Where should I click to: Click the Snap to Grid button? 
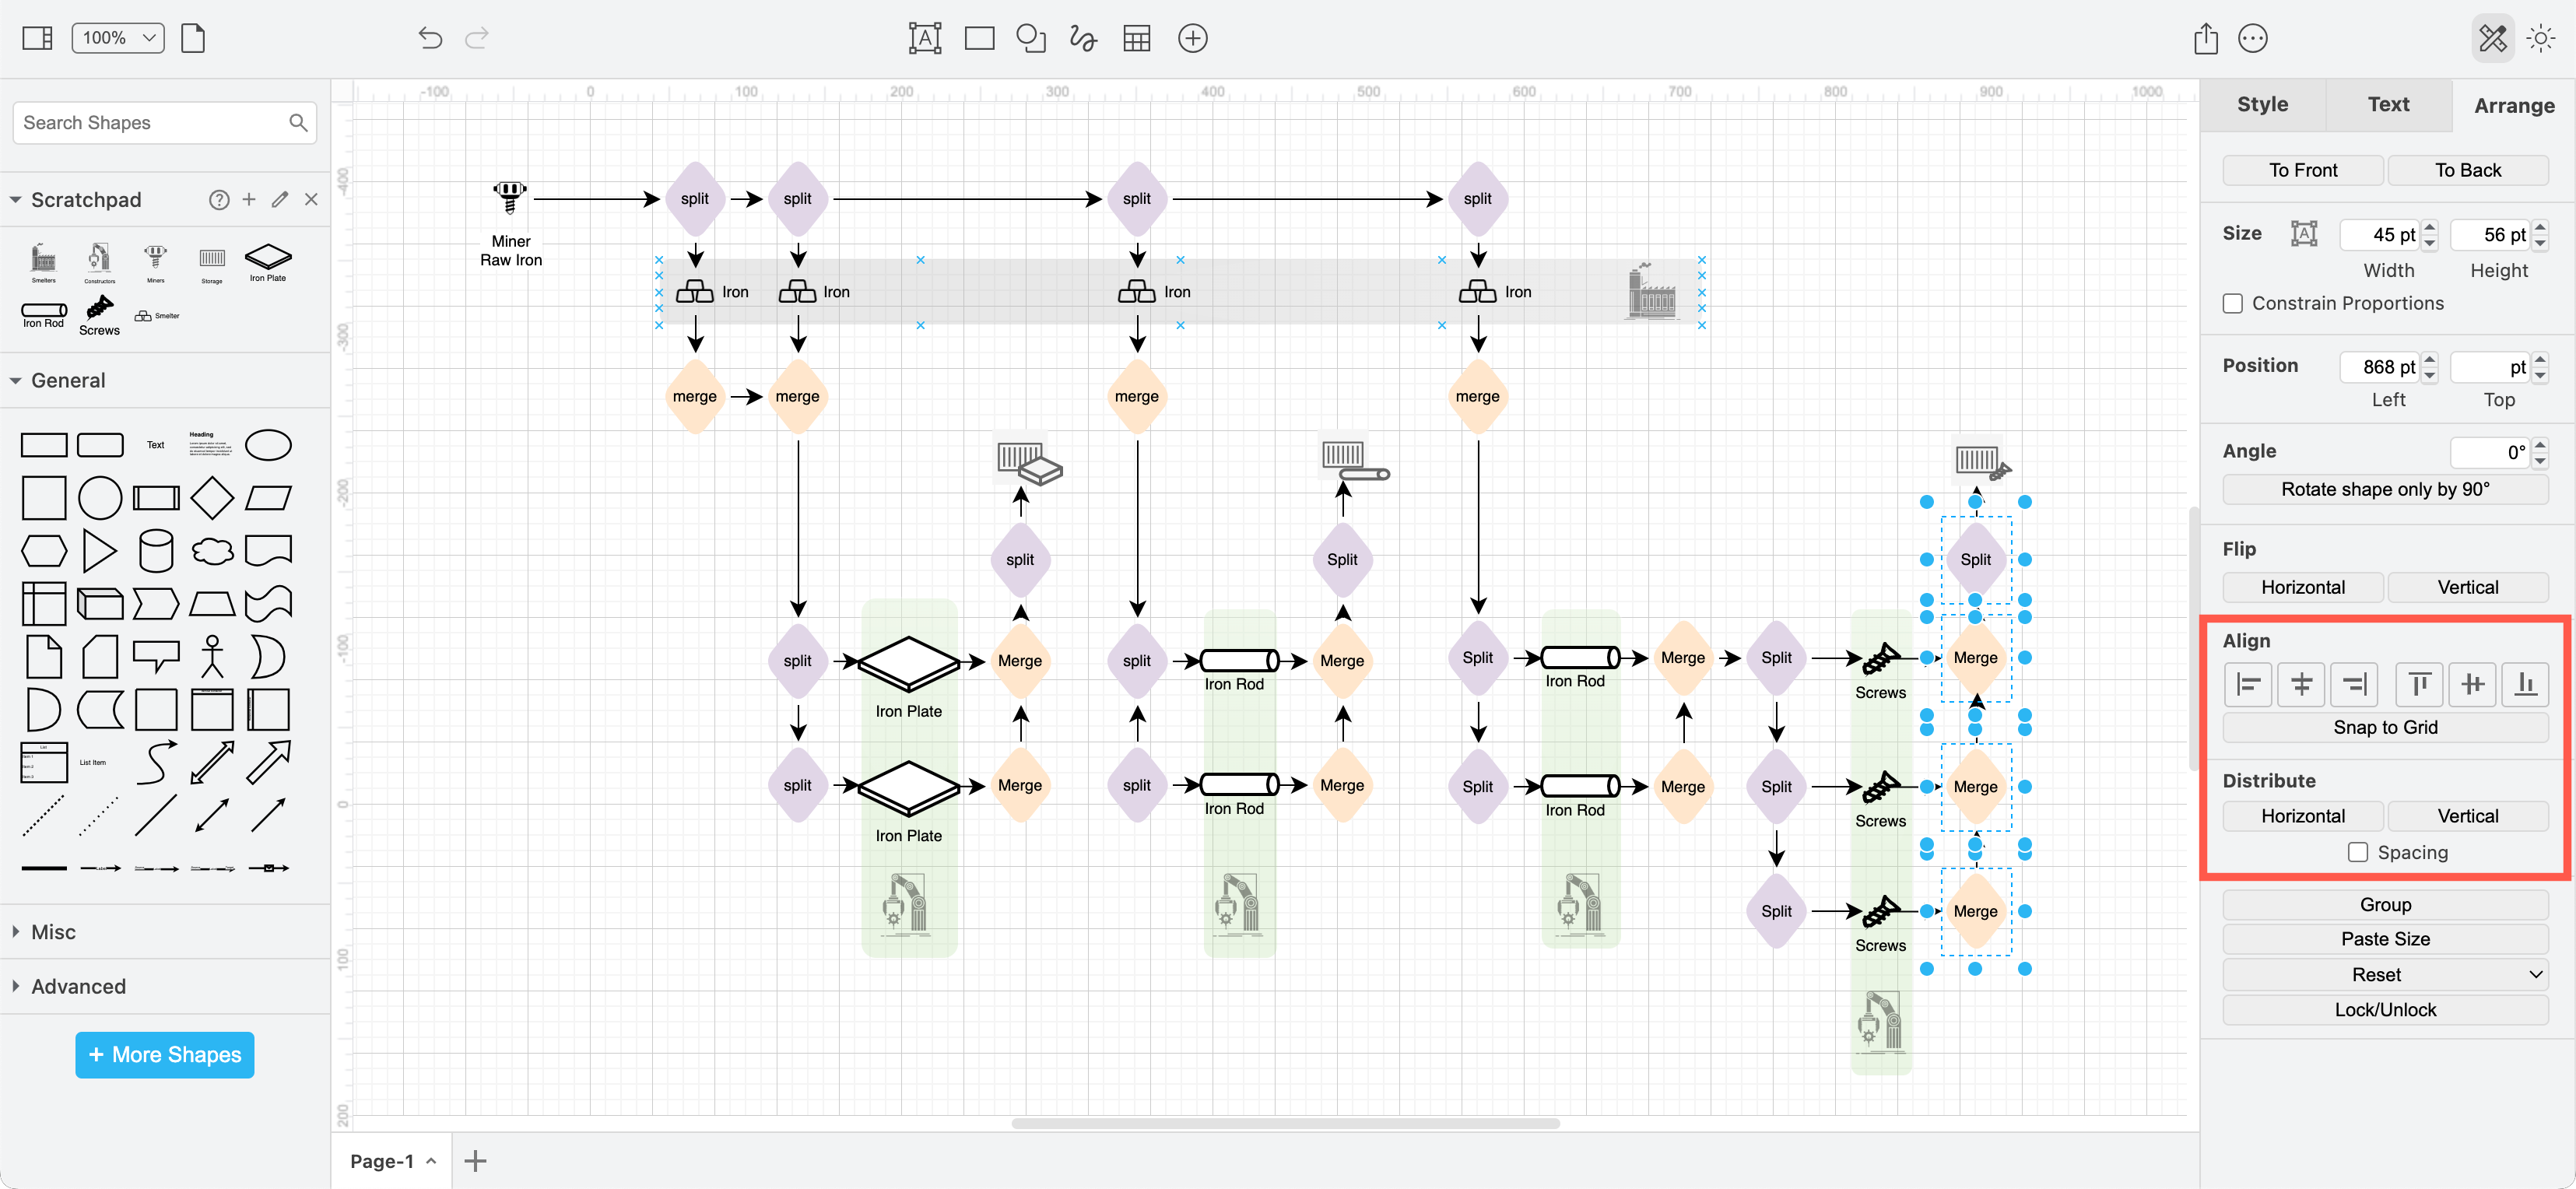point(2385,727)
